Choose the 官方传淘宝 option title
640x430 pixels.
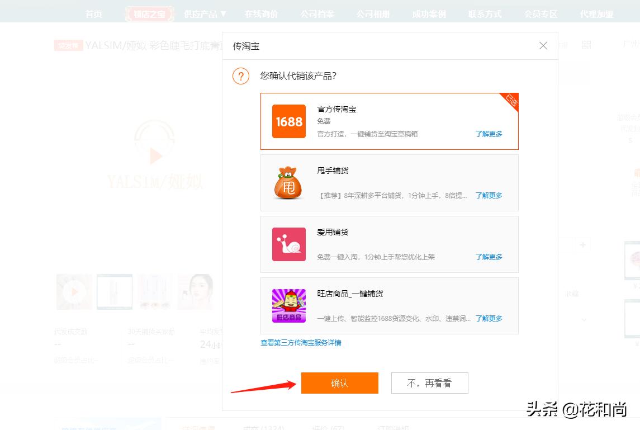coord(336,110)
